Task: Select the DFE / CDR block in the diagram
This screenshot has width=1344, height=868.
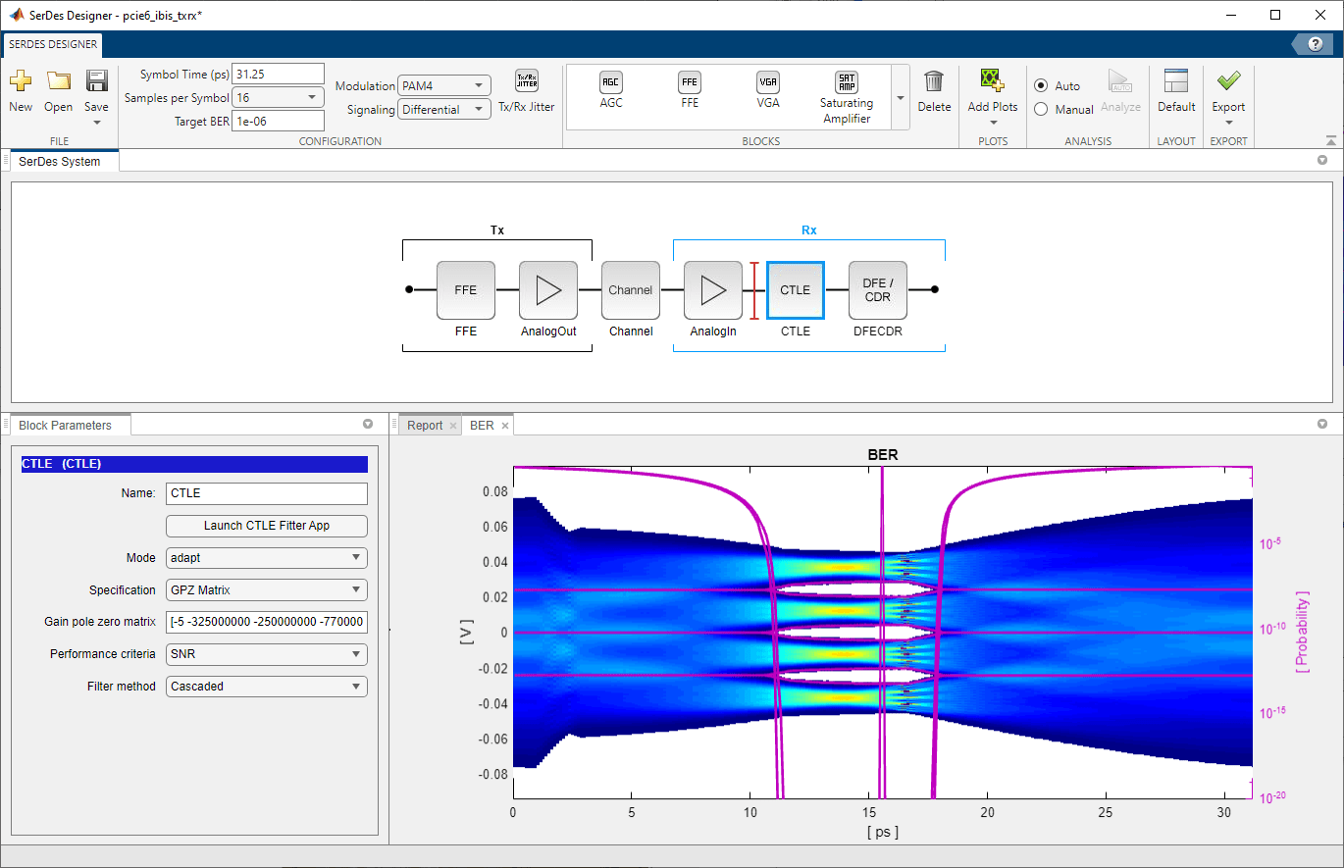Action: pos(878,290)
